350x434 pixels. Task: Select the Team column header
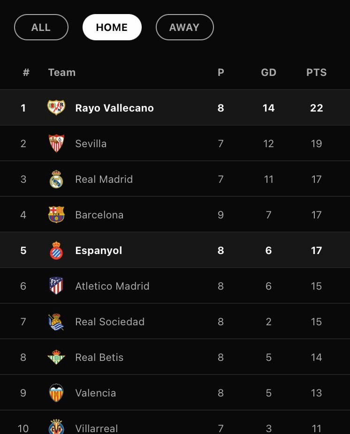[x=61, y=72]
